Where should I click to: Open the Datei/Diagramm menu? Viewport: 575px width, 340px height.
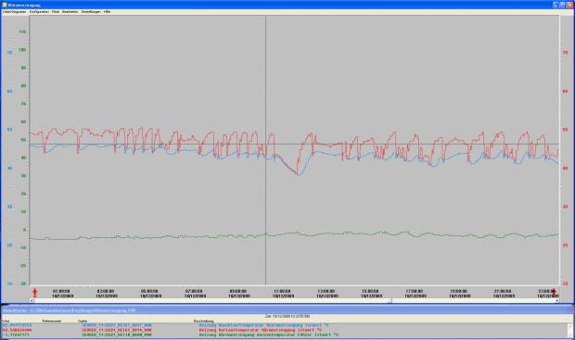pos(14,12)
